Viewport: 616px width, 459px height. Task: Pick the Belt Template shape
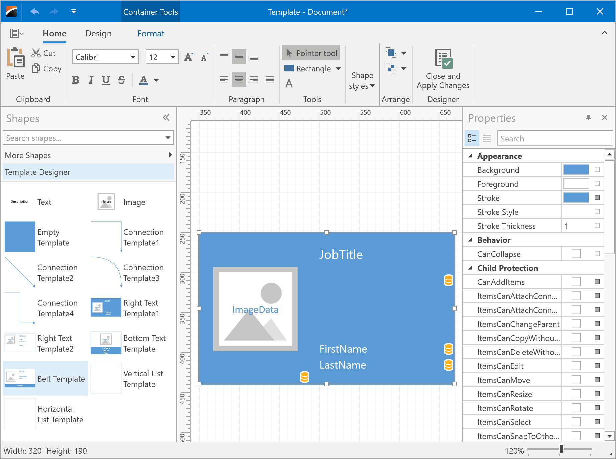tap(45, 378)
